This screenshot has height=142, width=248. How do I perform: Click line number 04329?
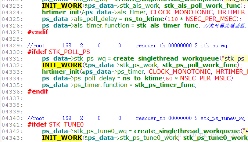click(x=12, y=45)
